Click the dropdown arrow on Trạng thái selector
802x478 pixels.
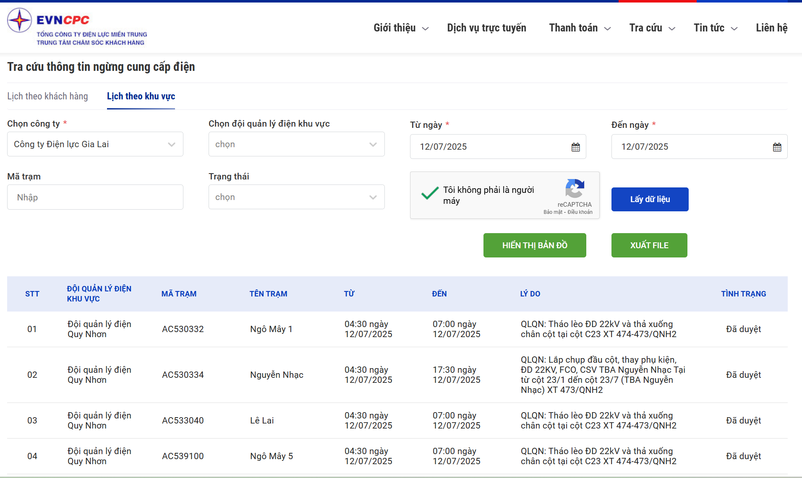373,197
